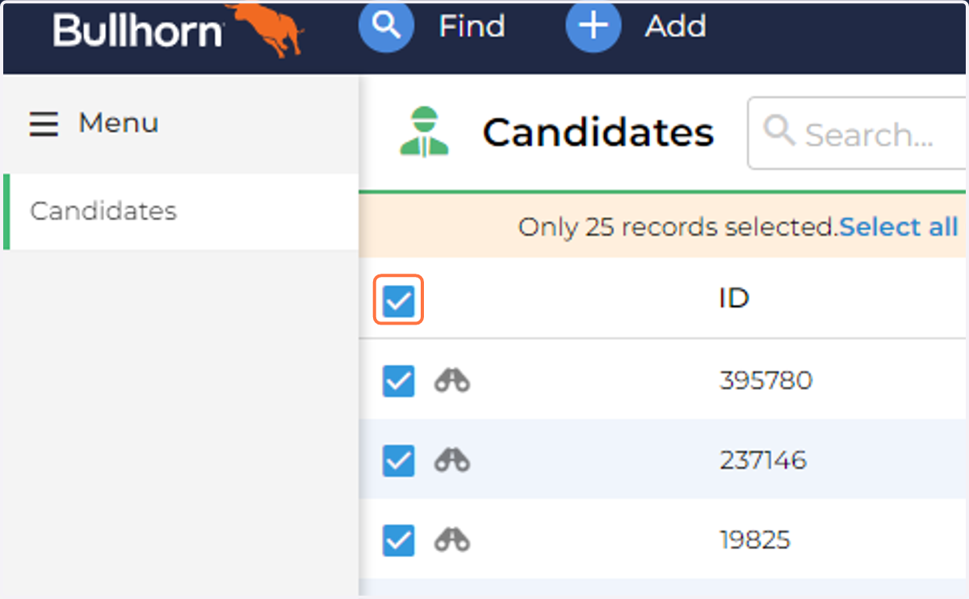Click the Menu label in sidebar
969x599 pixels.
tap(119, 124)
